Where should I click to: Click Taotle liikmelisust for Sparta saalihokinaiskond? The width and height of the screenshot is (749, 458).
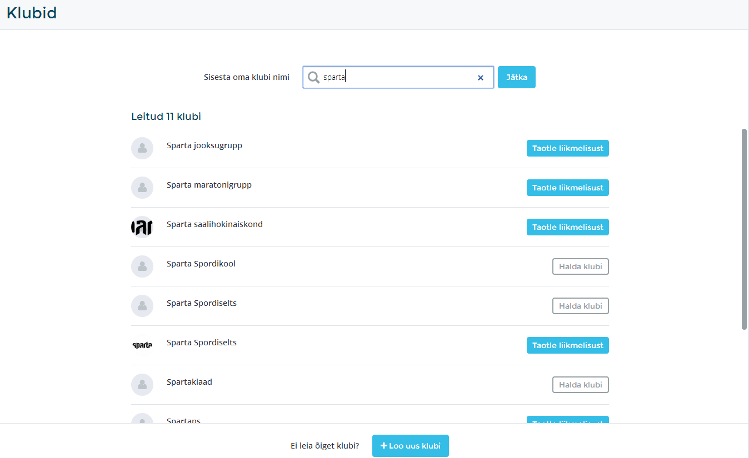click(x=567, y=227)
